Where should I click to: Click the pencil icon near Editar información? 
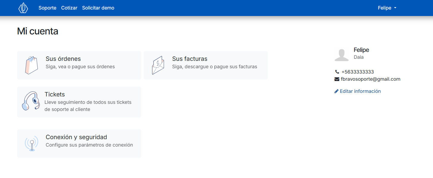click(337, 91)
